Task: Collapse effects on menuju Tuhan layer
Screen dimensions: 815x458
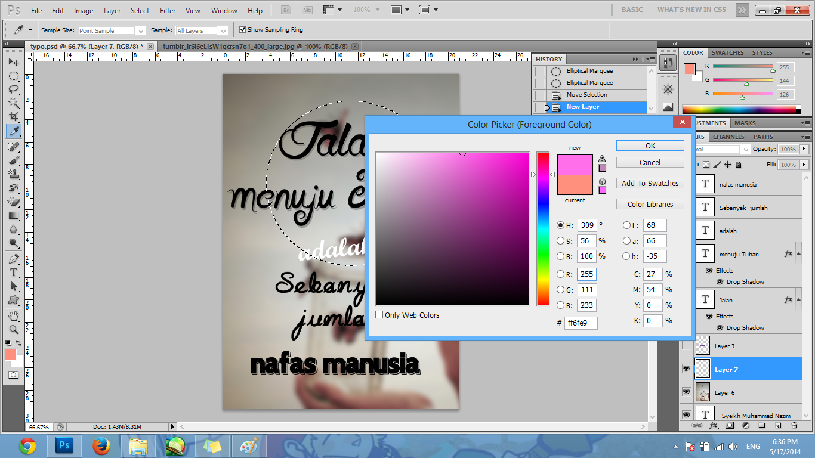Action: pyautogui.click(x=799, y=253)
